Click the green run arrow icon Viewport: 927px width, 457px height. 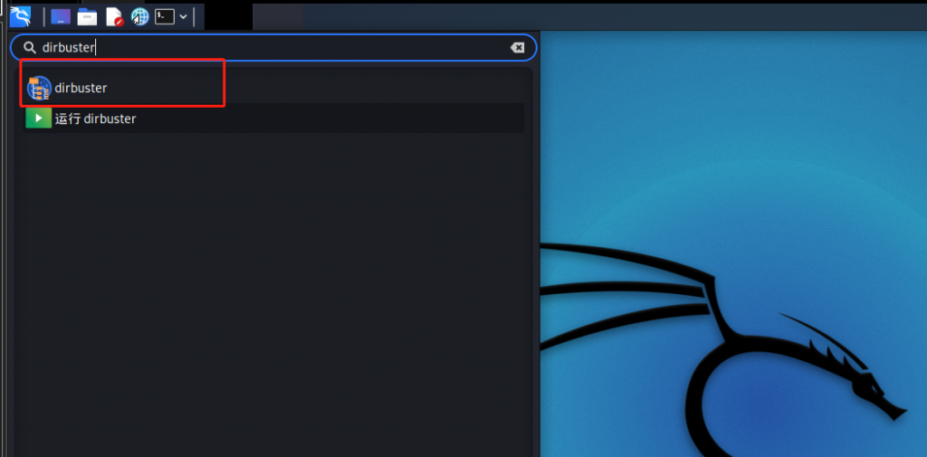click(x=38, y=119)
